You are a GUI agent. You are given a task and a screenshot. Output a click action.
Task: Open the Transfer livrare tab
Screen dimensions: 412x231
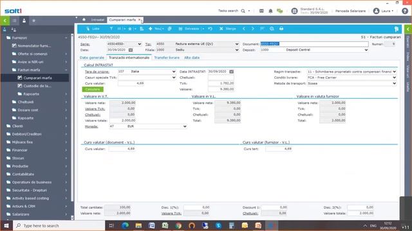(x=167, y=58)
